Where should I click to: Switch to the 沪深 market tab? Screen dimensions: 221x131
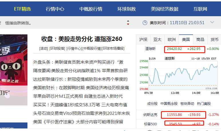pyautogui.click(x=143, y=39)
